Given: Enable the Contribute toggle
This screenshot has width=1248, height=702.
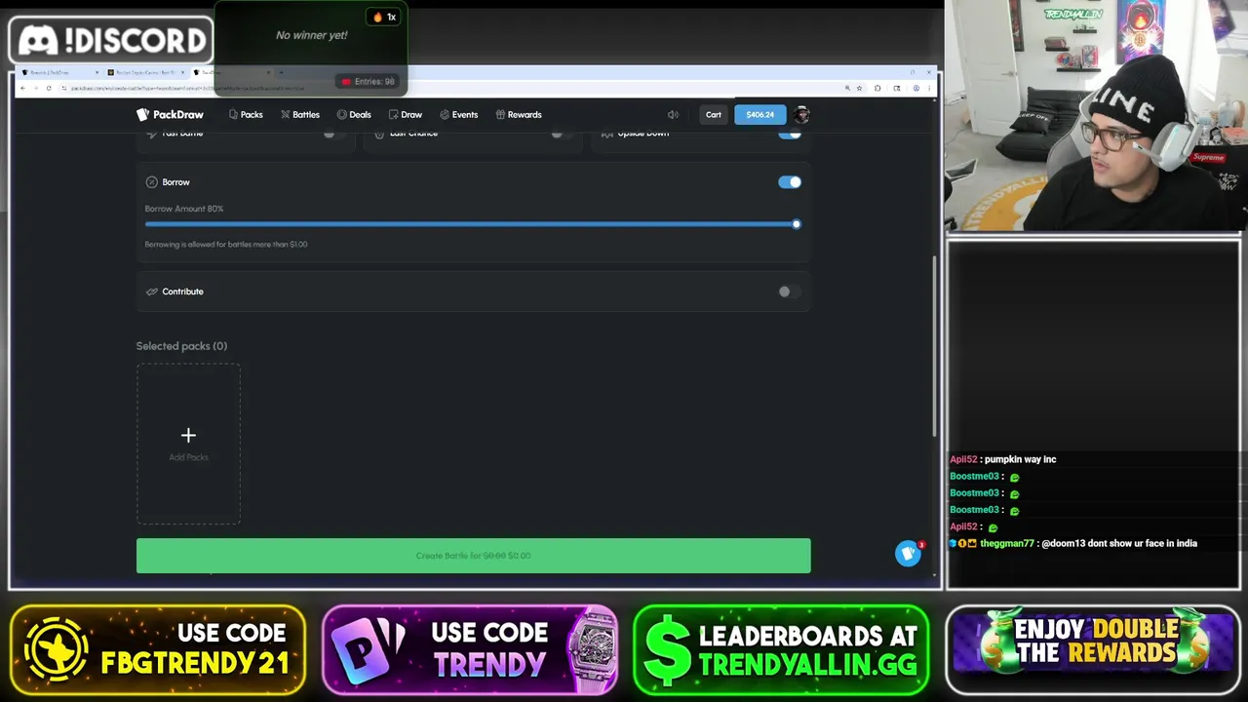Looking at the screenshot, I should click(x=790, y=292).
